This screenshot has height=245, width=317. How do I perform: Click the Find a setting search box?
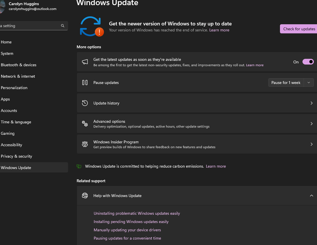point(31,25)
